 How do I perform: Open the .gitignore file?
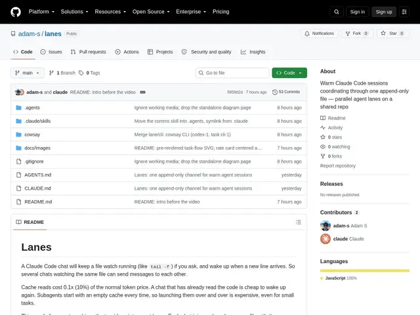(x=33, y=161)
